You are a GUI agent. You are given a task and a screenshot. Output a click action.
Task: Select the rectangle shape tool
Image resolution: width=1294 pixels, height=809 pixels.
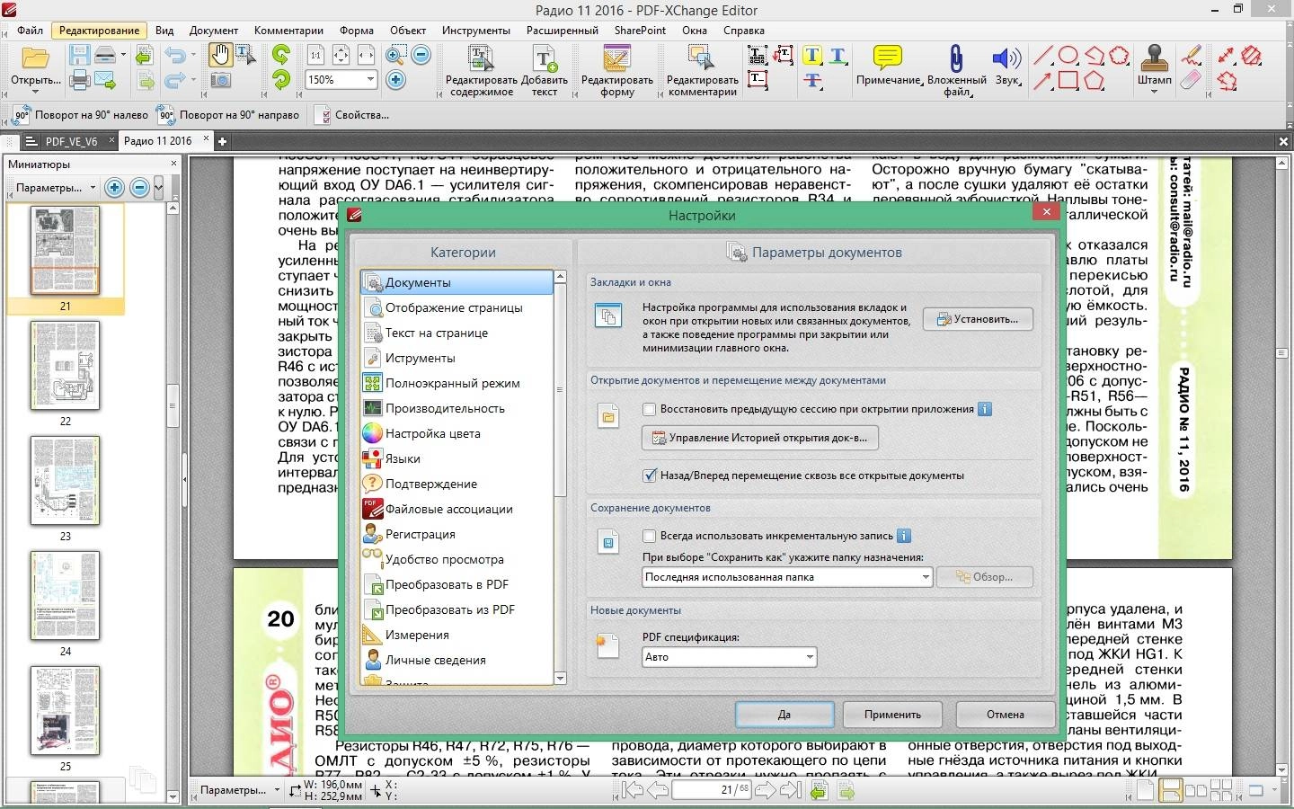tap(1068, 81)
